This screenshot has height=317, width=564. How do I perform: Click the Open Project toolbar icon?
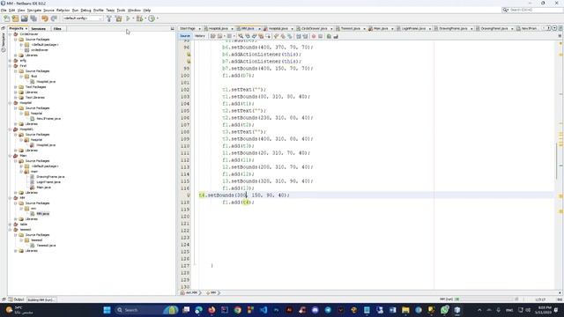pos(24,18)
